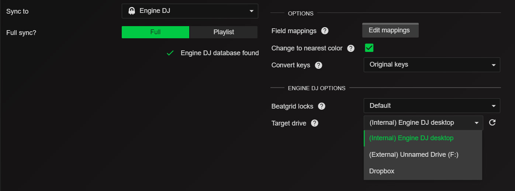This screenshot has height=191, width=515.
Task: Click the Engine DJ database found text
Action: (x=220, y=53)
